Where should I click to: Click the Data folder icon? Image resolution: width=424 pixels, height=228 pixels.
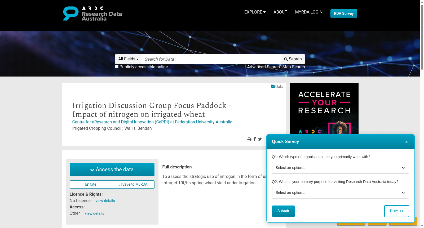point(273,86)
